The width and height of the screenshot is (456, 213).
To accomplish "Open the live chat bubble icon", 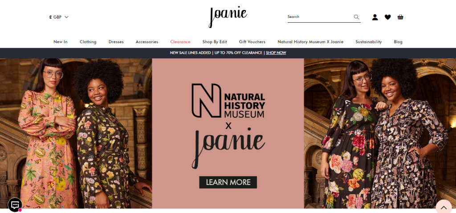I will [15, 205].
